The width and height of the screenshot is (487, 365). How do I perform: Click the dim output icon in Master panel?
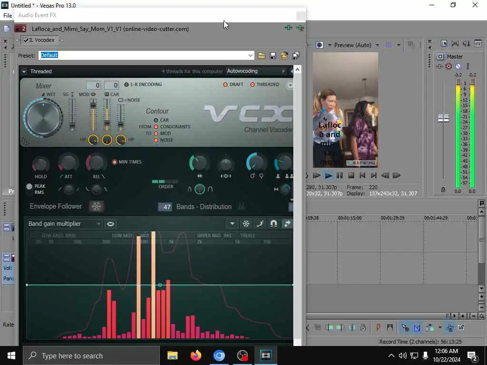pos(466,43)
